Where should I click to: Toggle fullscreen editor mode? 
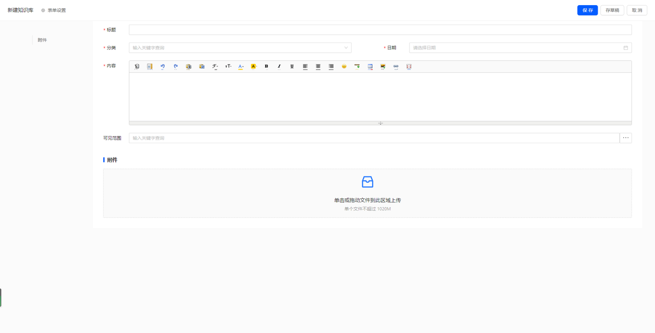(409, 66)
